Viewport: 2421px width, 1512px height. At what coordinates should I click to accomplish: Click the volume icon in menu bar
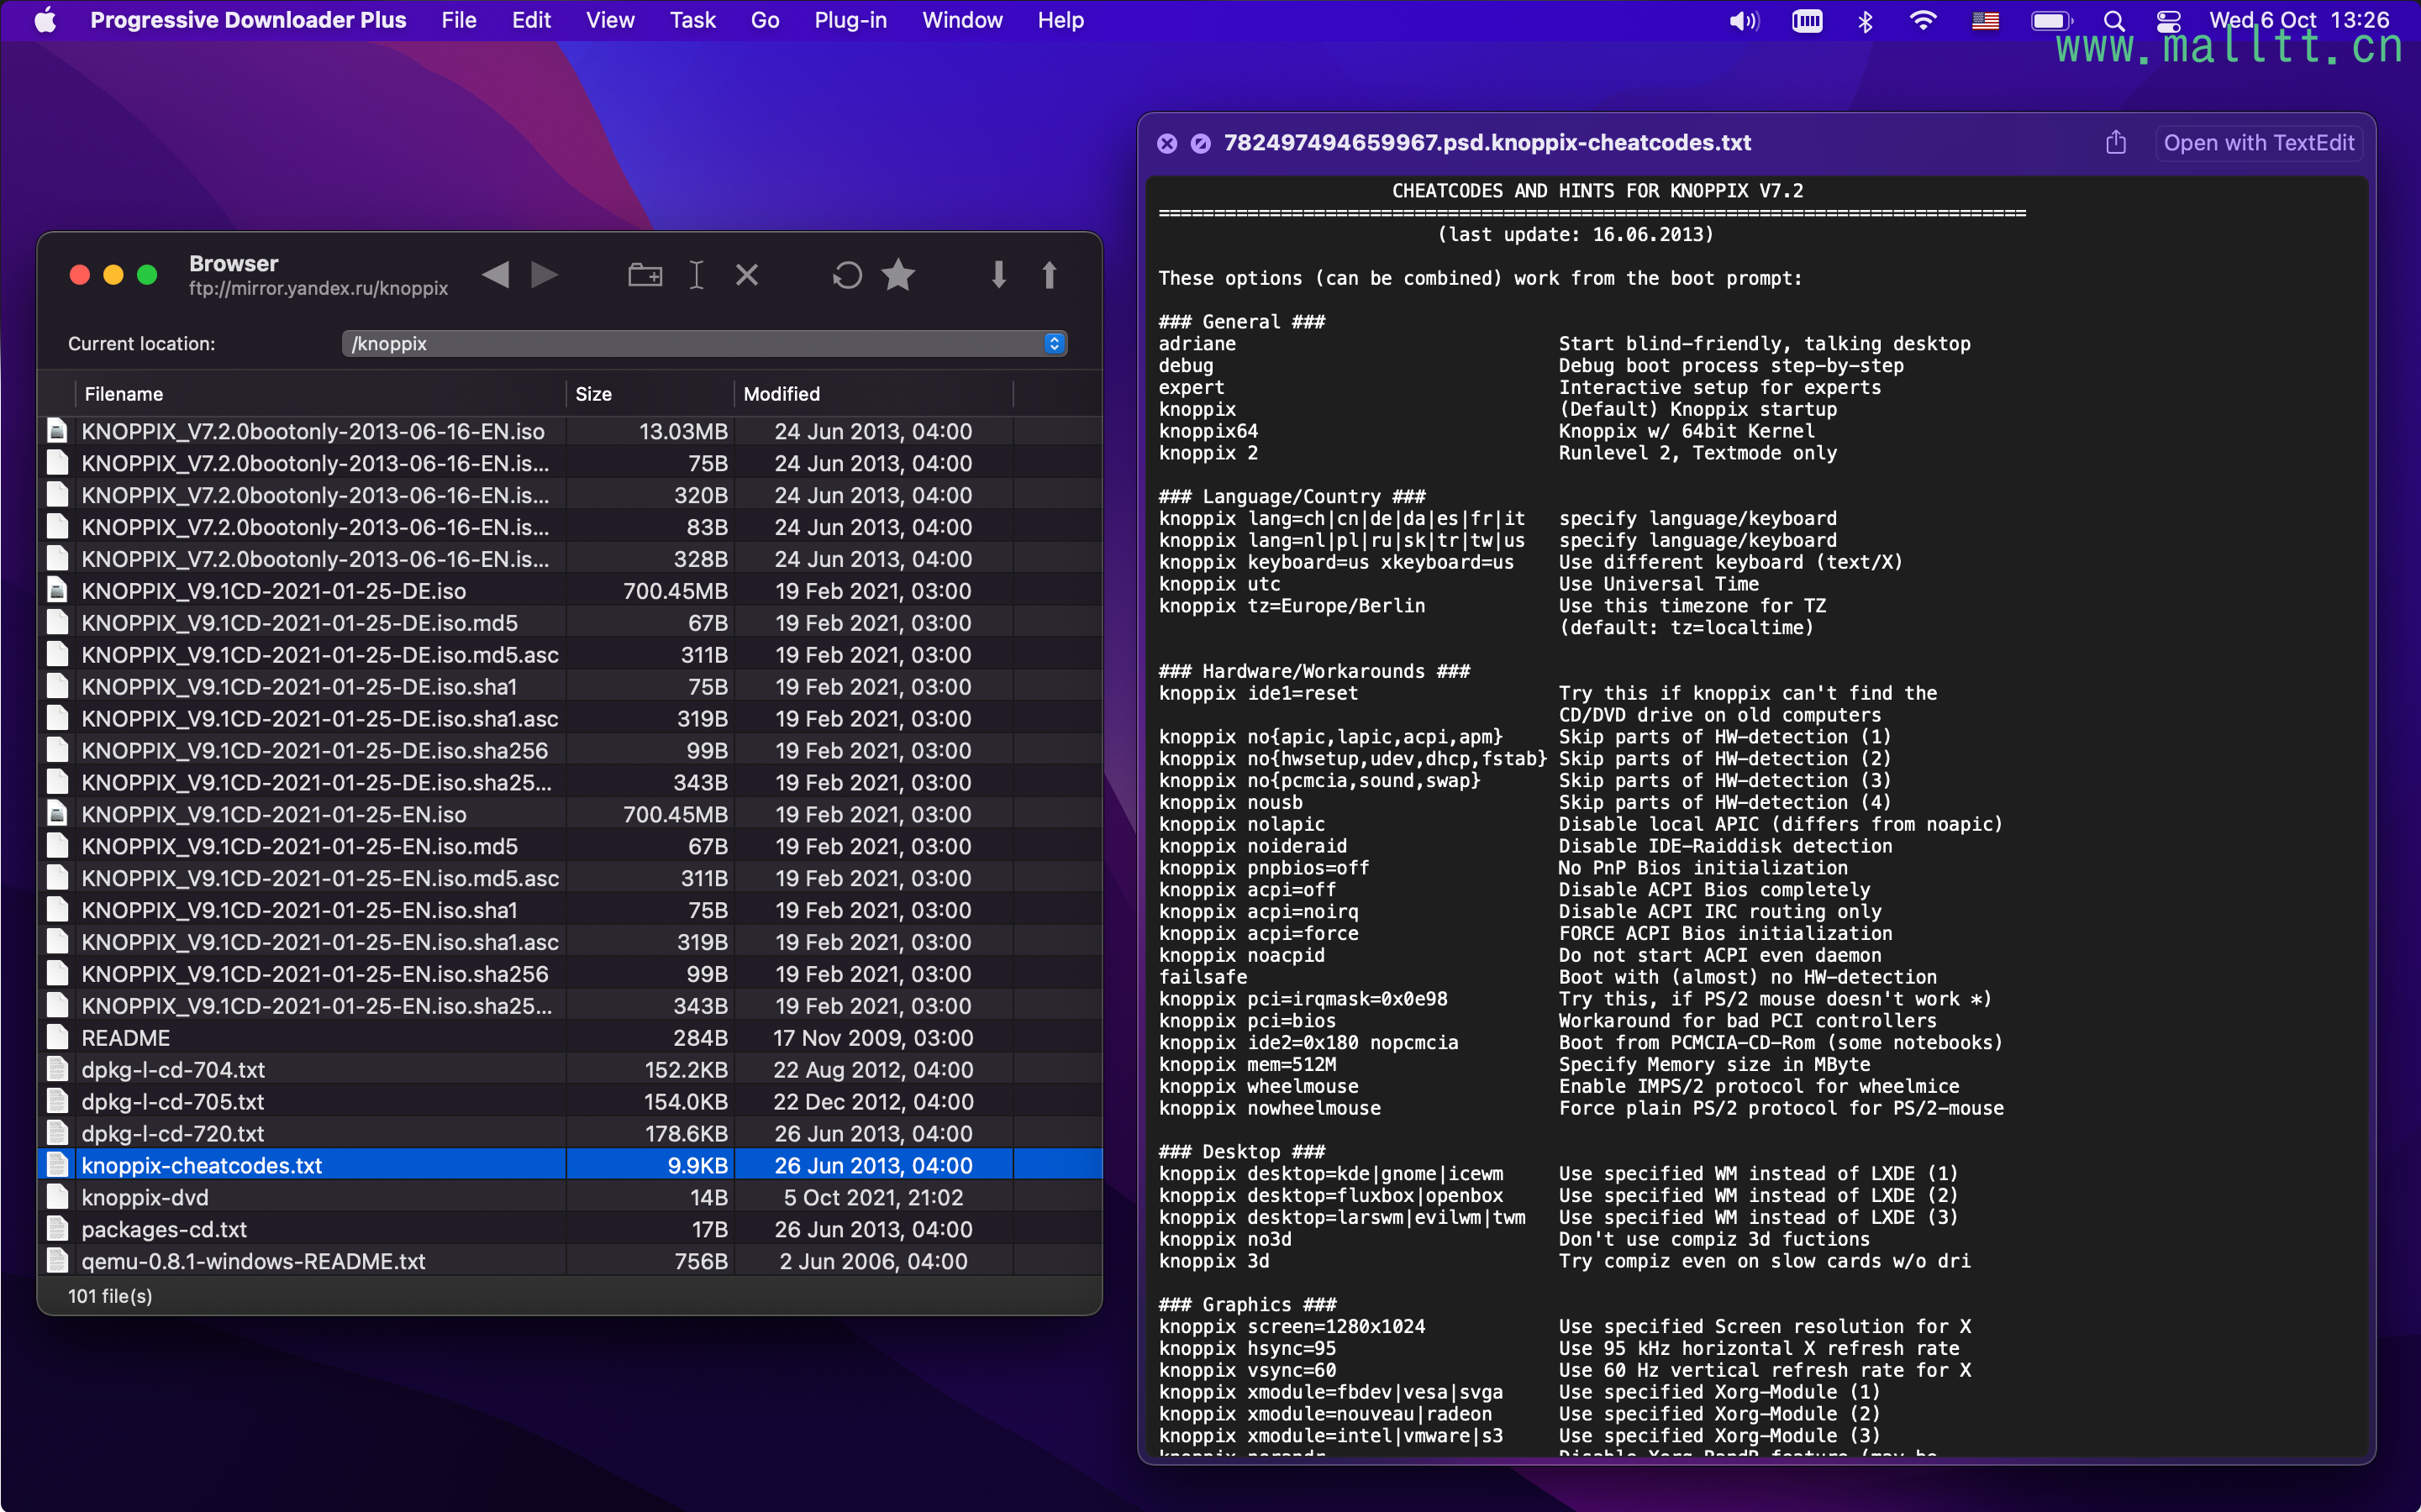[x=1744, y=20]
